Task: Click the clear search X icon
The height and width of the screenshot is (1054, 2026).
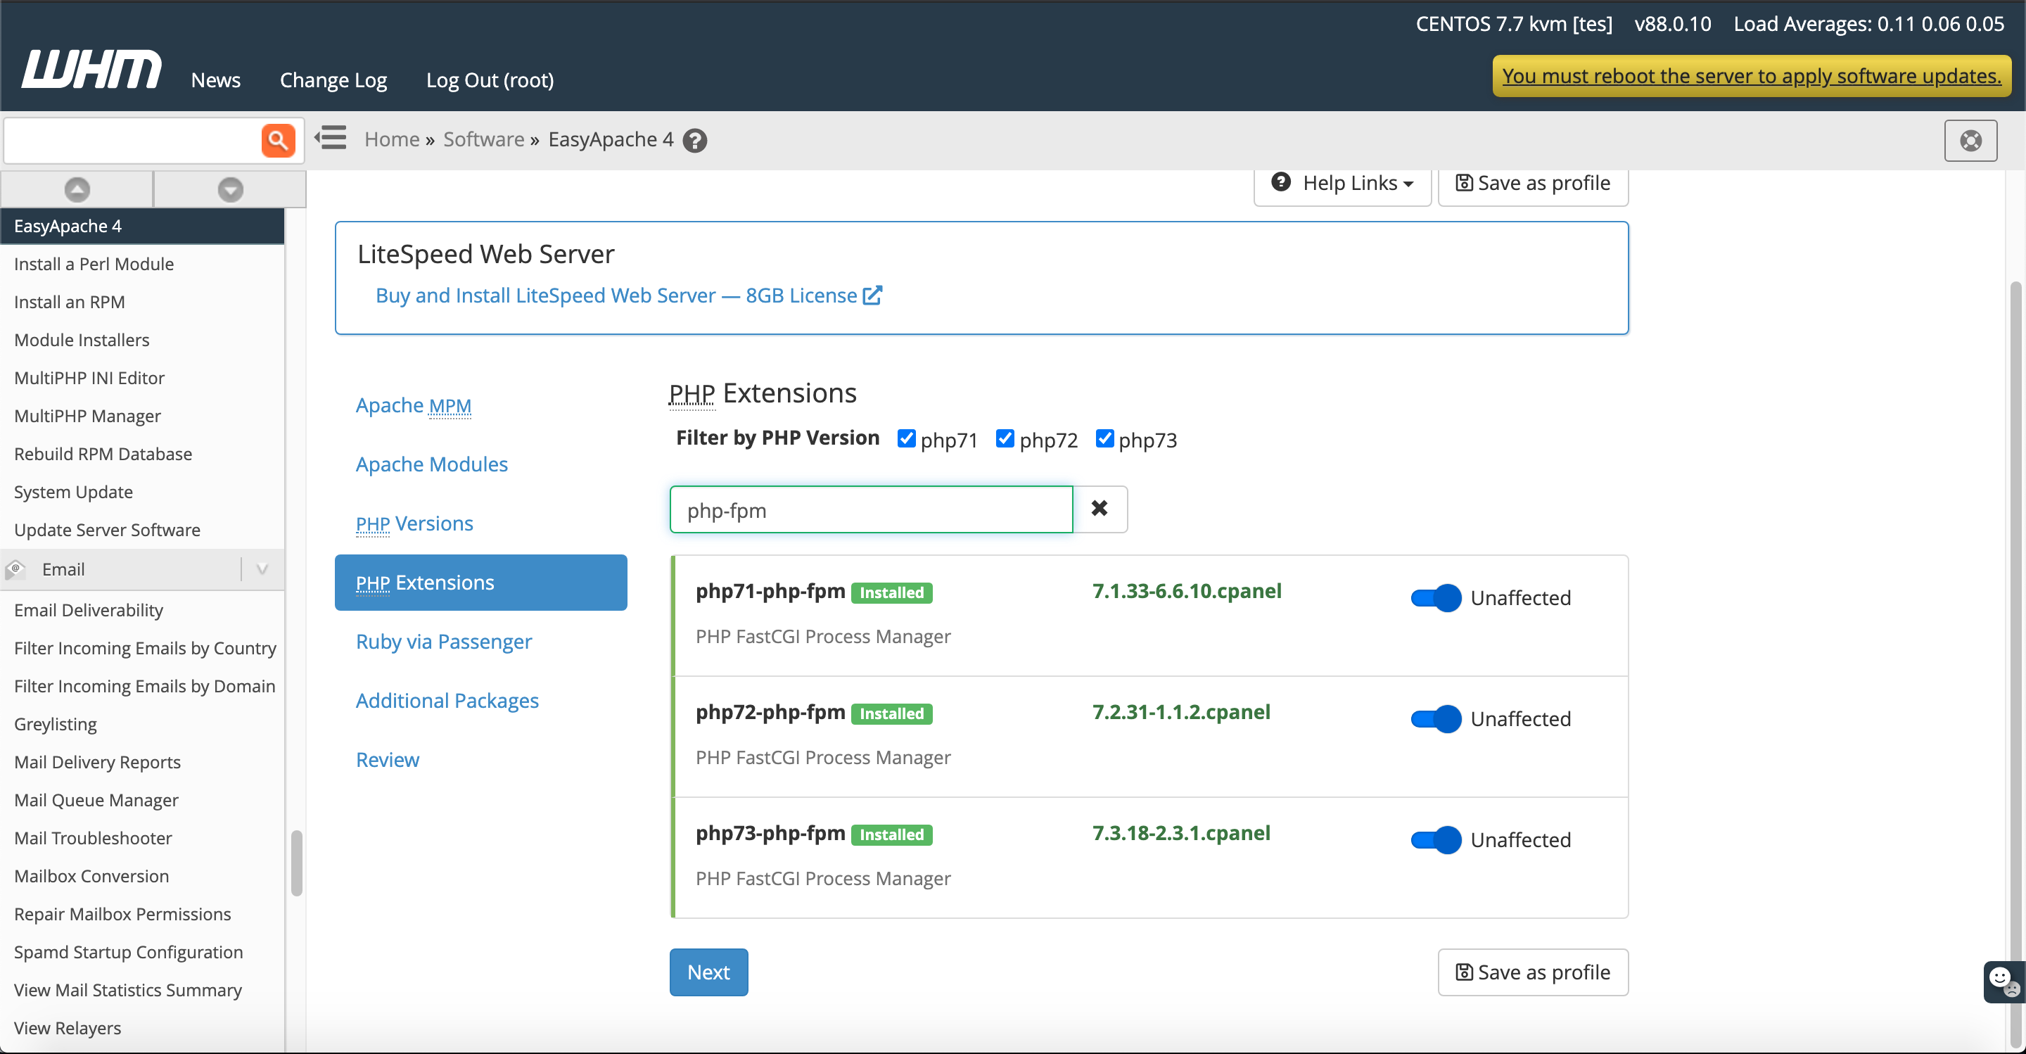Action: pos(1100,508)
